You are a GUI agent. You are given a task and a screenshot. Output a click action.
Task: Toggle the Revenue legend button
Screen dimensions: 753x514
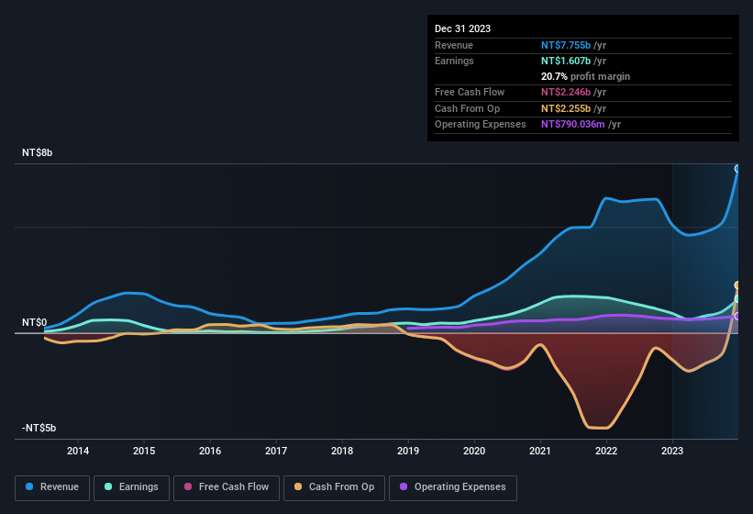(x=52, y=487)
